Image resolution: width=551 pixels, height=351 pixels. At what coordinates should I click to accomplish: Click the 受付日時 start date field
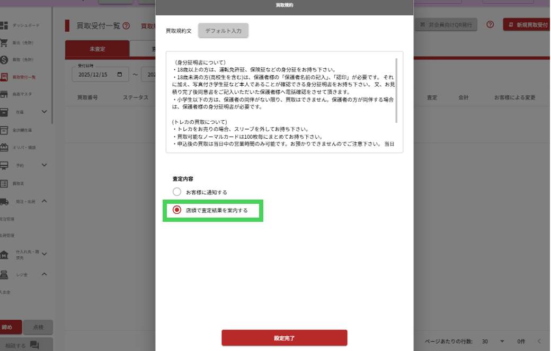tap(100, 75)
